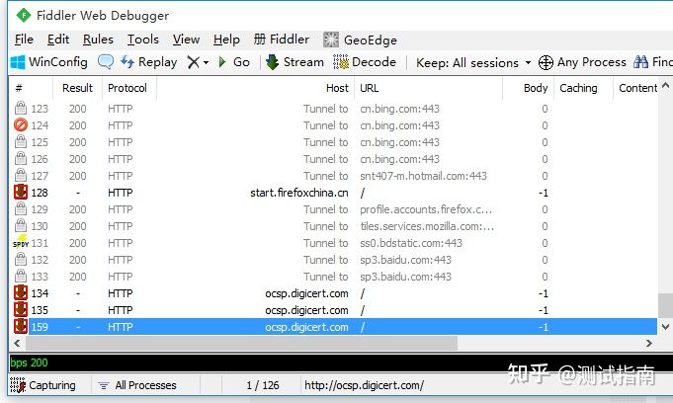Sort by the Protocol column header
Screen dimensions: 673x403
pos(129,88)
